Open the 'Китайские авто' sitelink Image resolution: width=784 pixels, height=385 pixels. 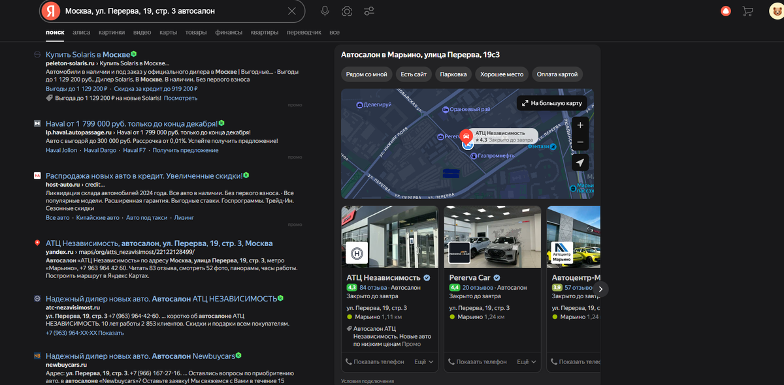pyautogui.click(x=97, y=217)
